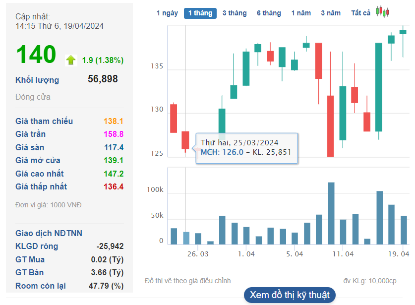Open the "6 tháng" period tab

click(x=269, y=13)
